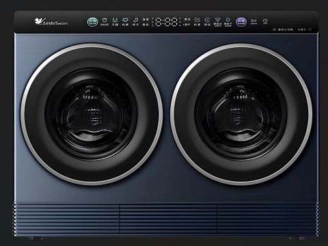The image size is (328, 246).
Task: Tap the green left-drum selector button
Action: [92, 22]
